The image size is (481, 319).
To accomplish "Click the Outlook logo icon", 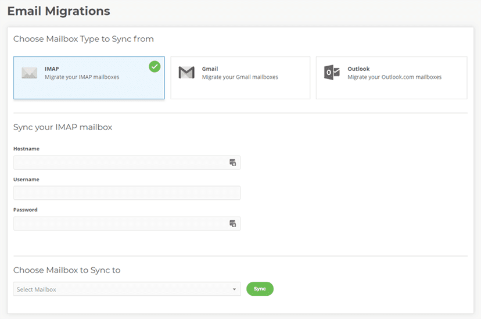I will click(332, 73).
